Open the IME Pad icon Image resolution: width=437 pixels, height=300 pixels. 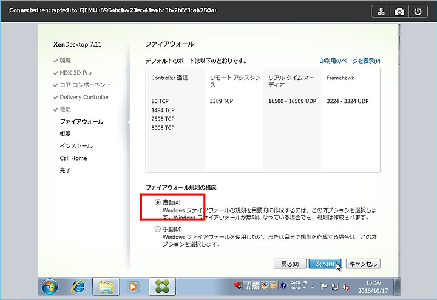[x=265, y=285]
